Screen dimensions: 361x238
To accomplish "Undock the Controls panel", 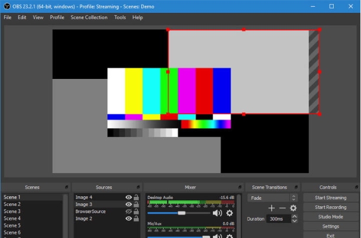I will point(357,187).
